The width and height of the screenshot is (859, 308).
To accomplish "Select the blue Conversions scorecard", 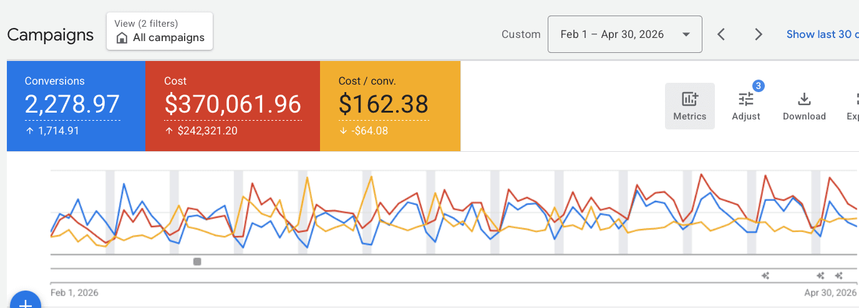I will pos(76,106).
